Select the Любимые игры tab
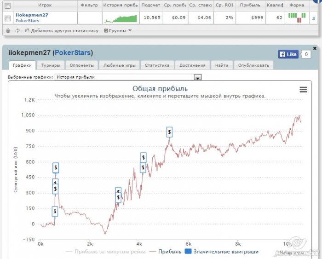This screenshot has width=322, height=259. click(x=119, y=65)
